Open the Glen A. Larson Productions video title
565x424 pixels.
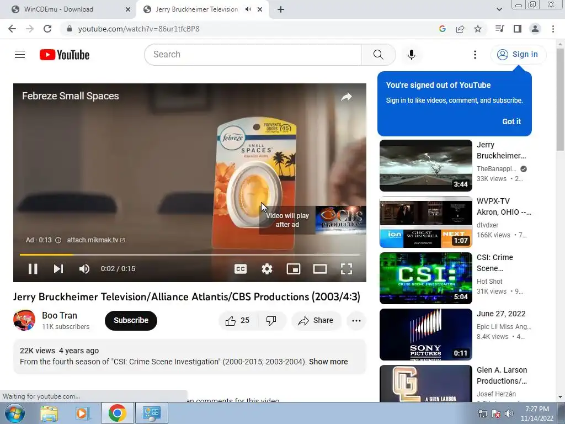[x=502, y=375]
